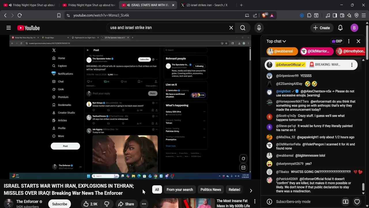Open Leo AI sparkle icon
The width and height of the screenshot is (369, 208).
[349, 15]
